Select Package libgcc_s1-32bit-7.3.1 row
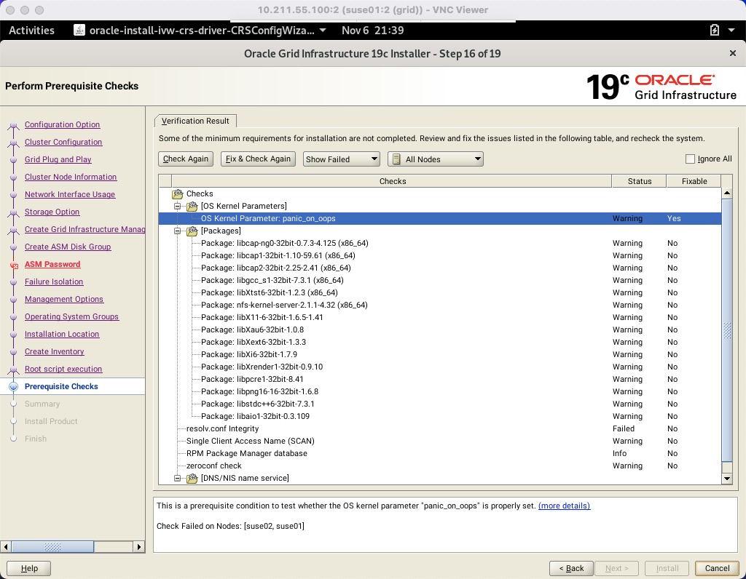The image size is (746, 579). point(439,280)
